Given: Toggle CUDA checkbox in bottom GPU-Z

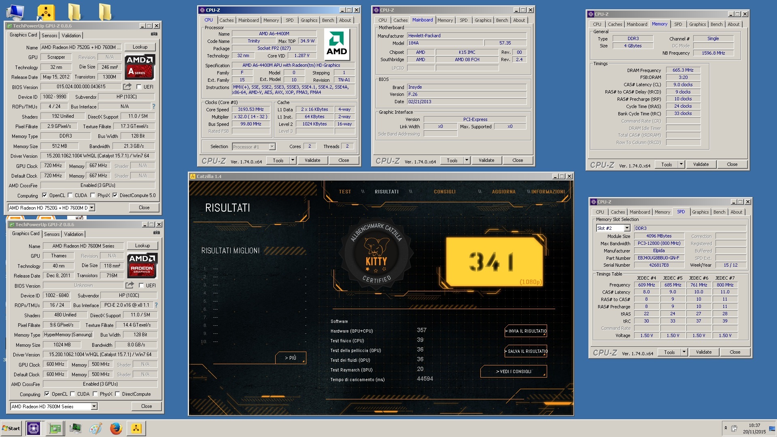Looking at the screenshot, I should [72, 394].
